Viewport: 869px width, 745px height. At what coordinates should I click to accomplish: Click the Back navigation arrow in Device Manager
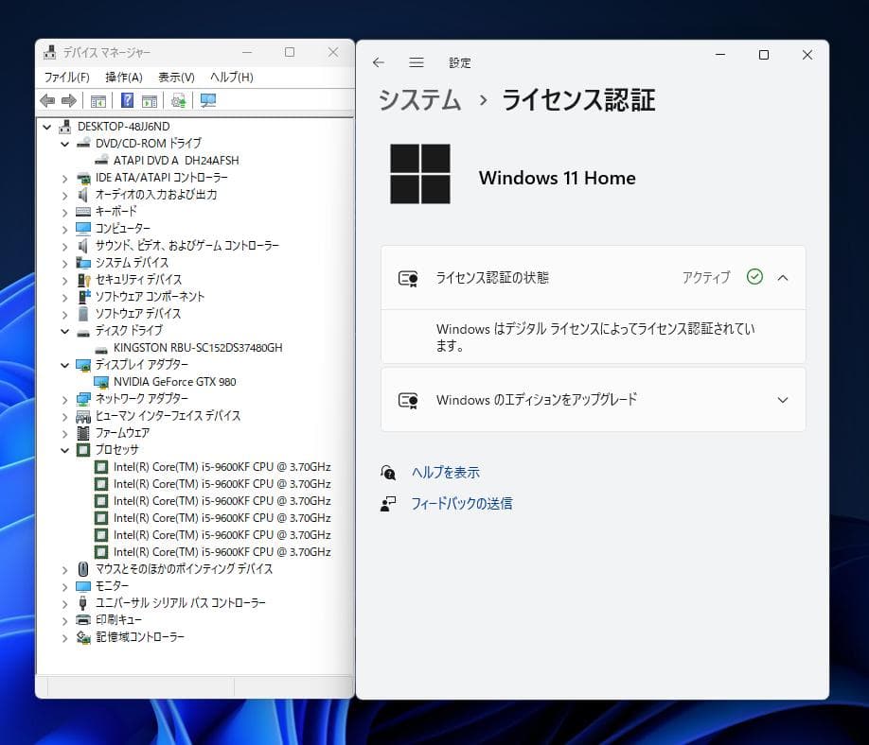click(46, 101)
